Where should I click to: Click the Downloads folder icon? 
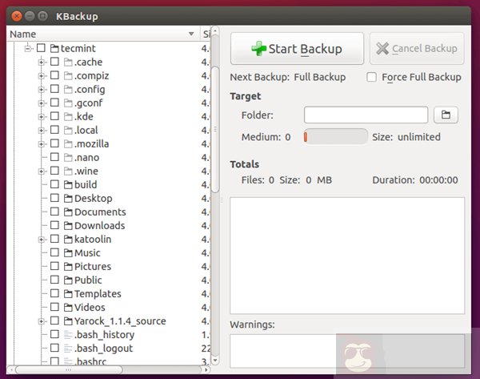[x=68, y=226]
